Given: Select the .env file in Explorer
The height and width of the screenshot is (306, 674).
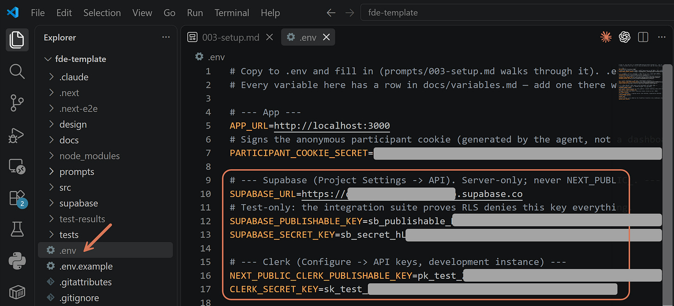Looking at the screenshot, I should click(x=106, y=250).
